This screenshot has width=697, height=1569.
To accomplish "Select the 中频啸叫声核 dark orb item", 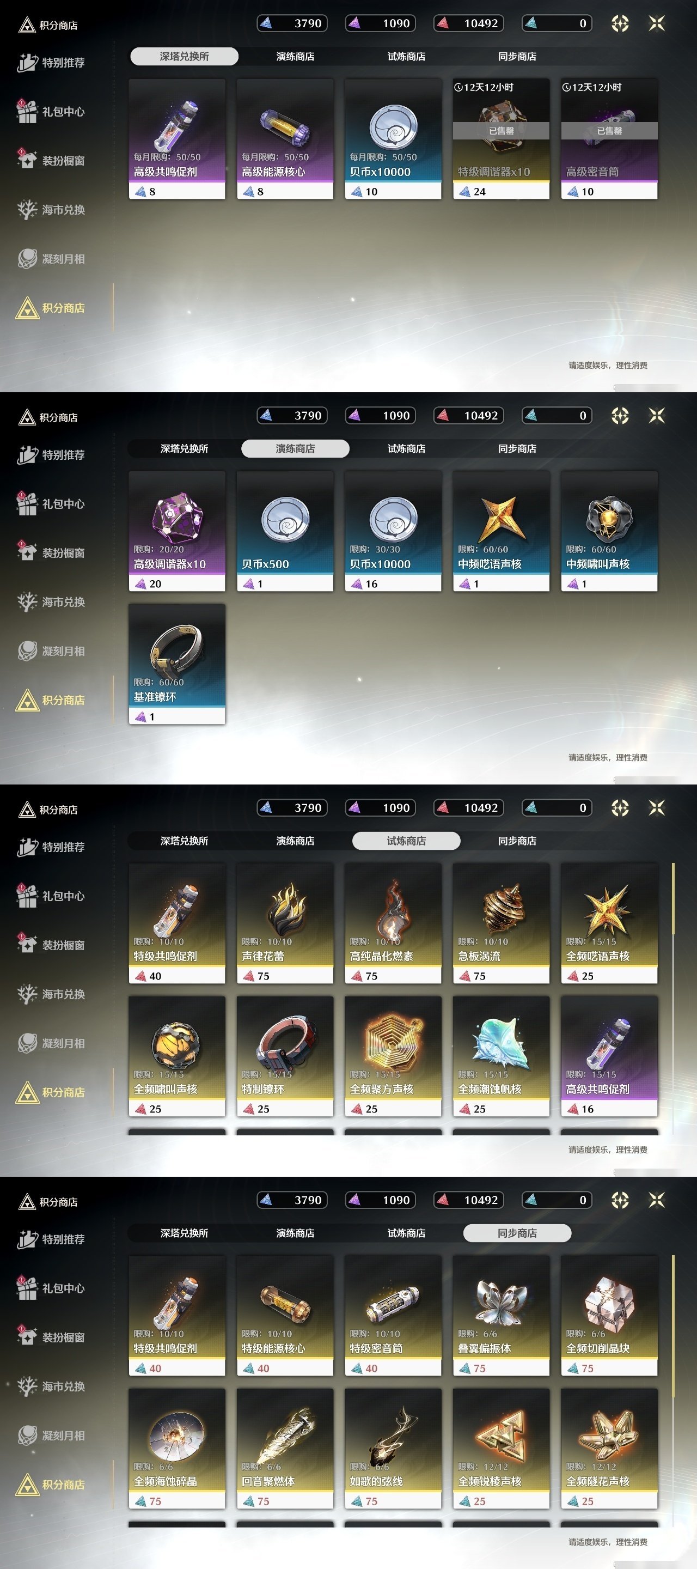I will coord(609,531).
